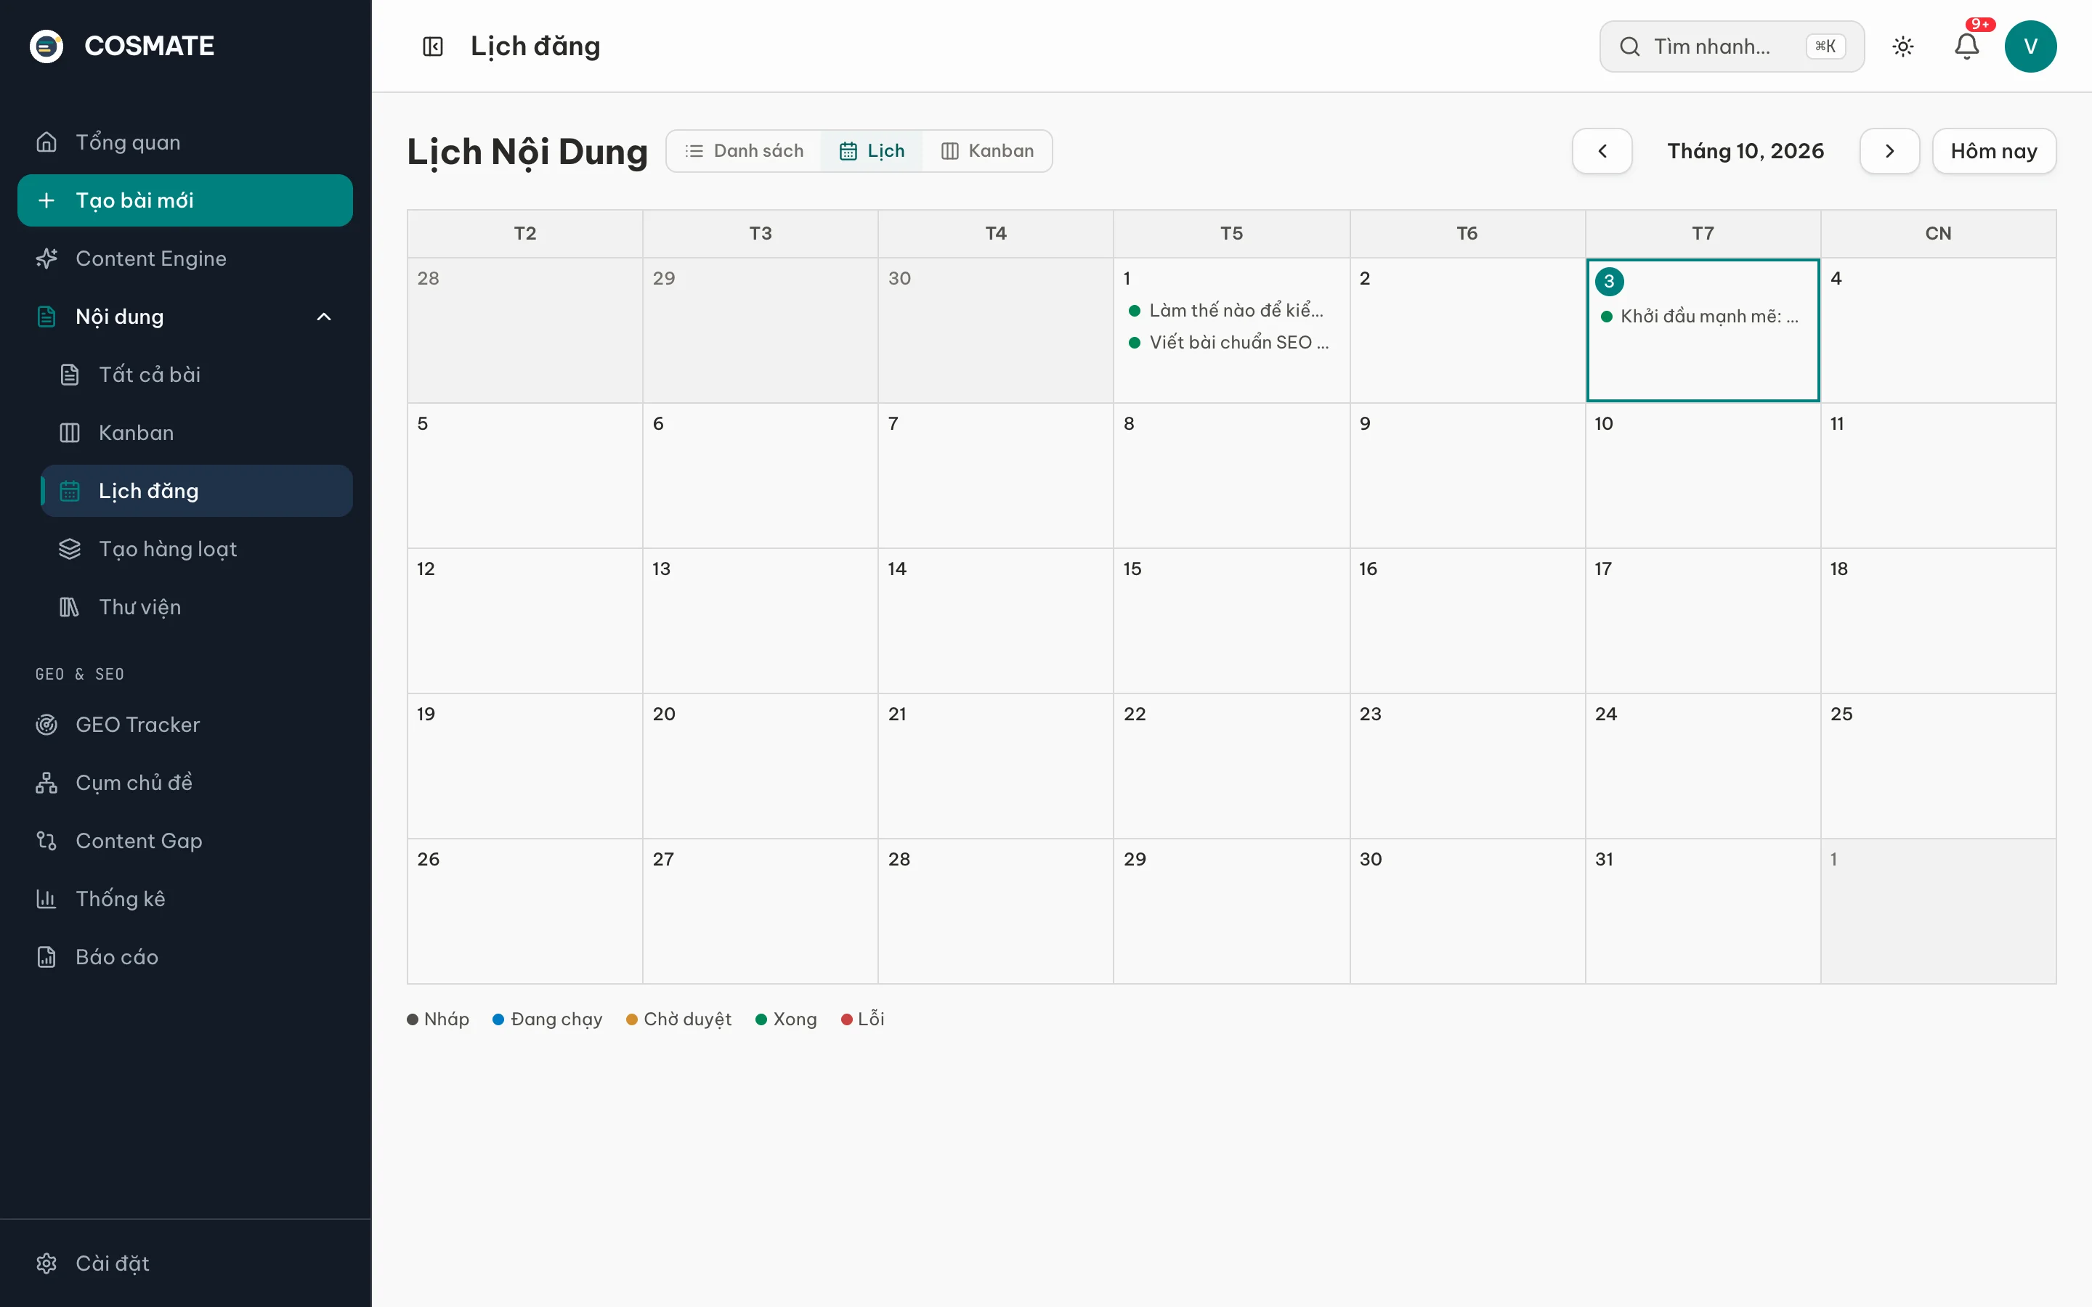Click the Tháng 10, 2026 month label
Viewport: 2092px width, 1307px height.
click(1746, 151)
